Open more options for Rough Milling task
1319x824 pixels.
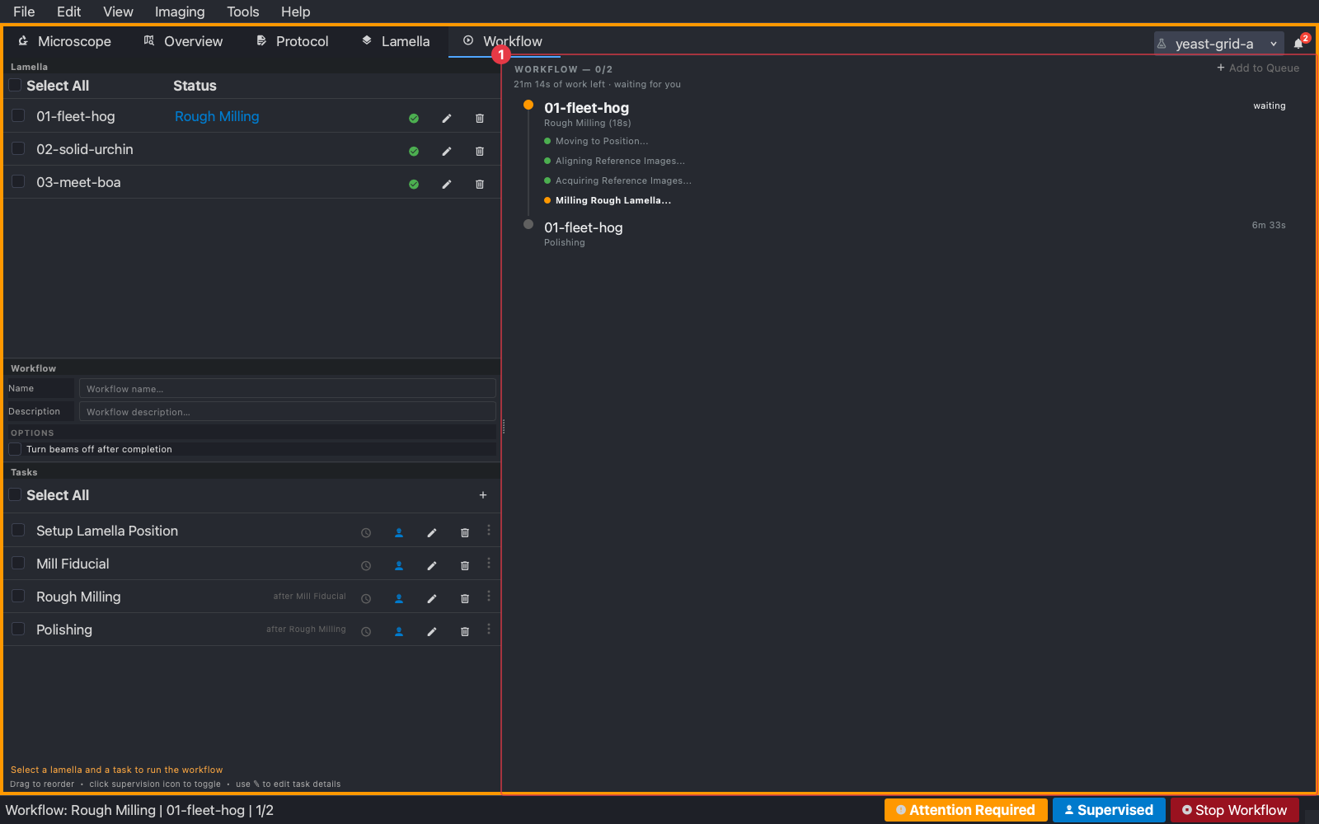click(x=489, y=597)
